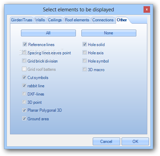This screenshot has width=160, height=156.
Task: Tick the Grid brick division checkbox
Action: point(24,61)
